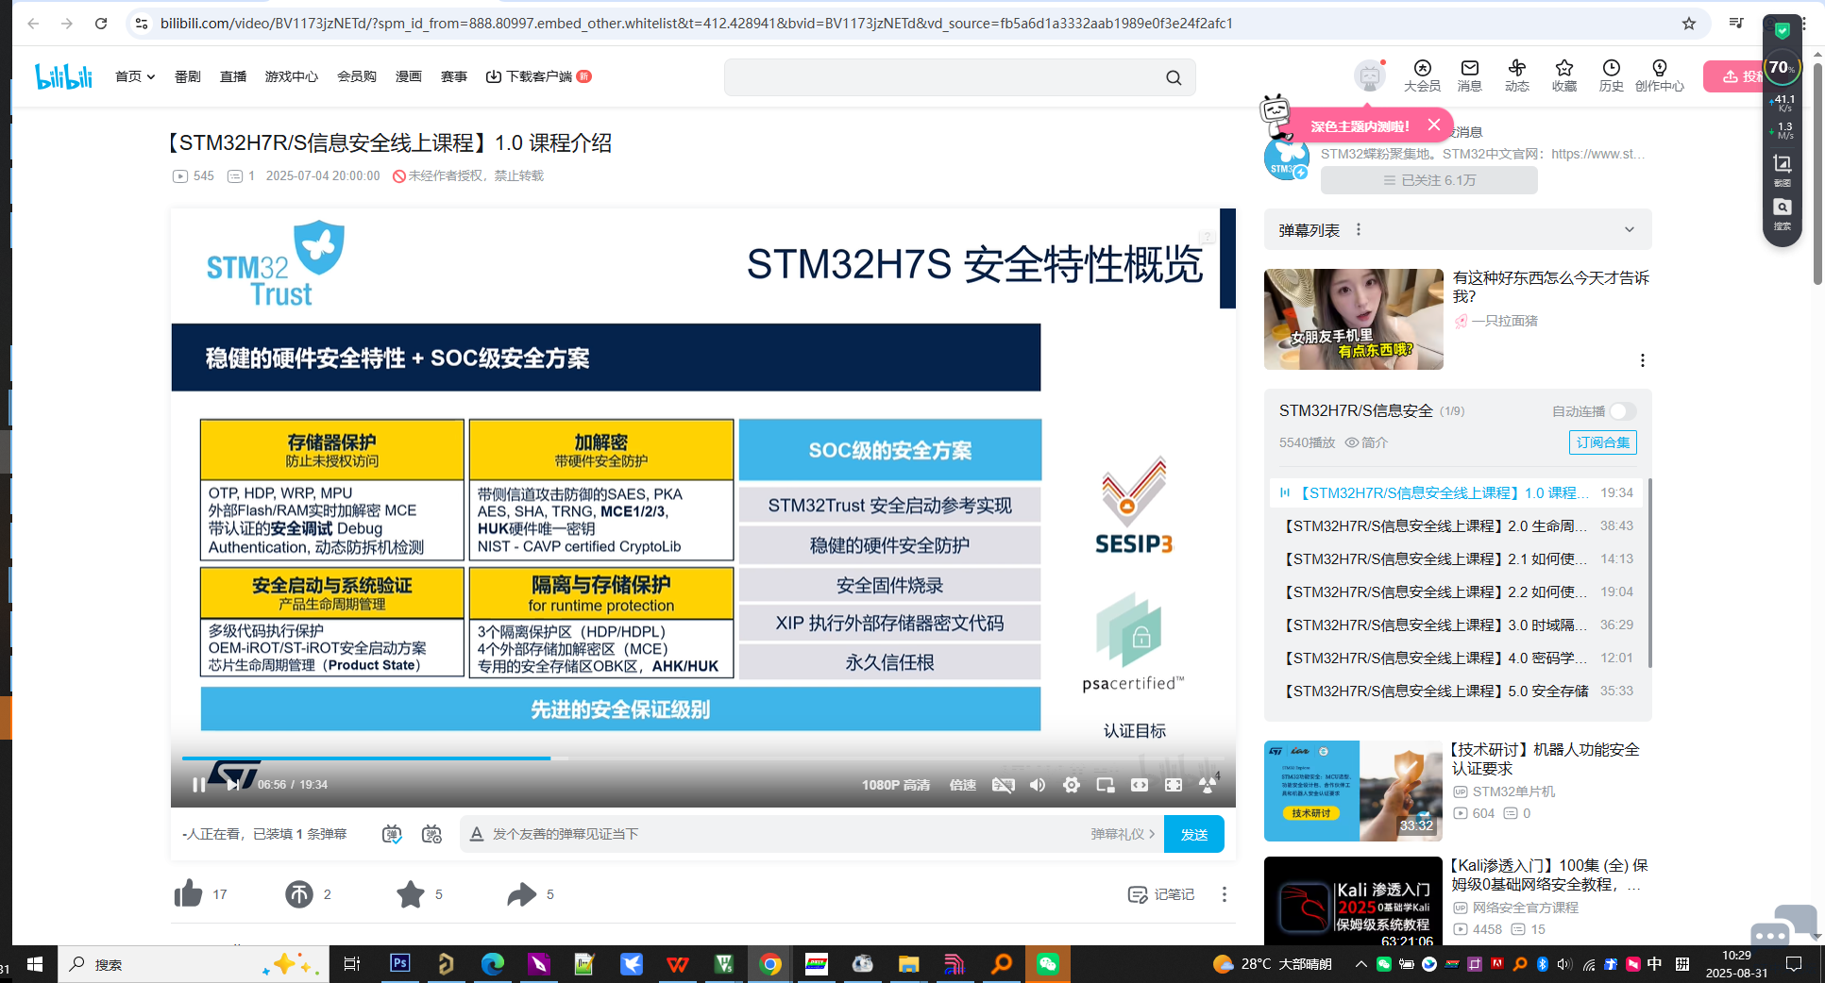Open 机器人功能安全 video thumbnail

pos(1353,791)
